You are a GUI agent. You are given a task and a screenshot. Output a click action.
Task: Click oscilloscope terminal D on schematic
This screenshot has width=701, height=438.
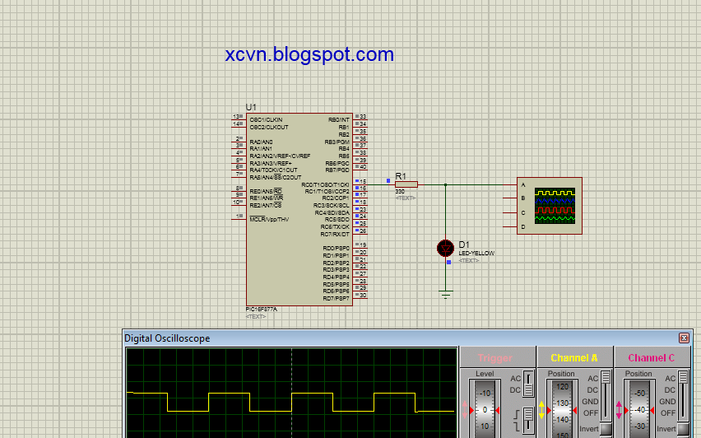510,227
